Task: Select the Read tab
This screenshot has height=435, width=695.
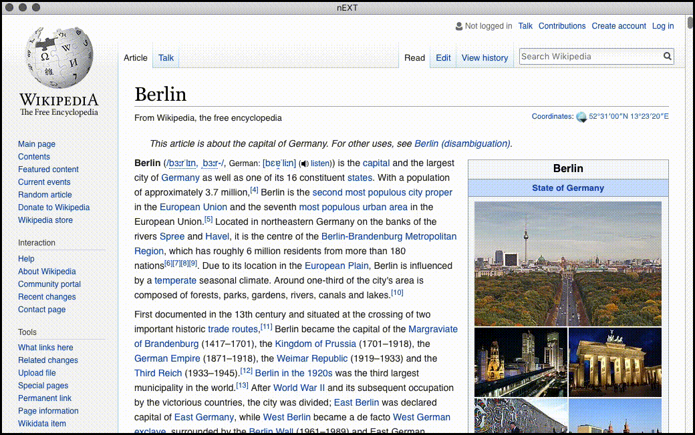Action: 414,58
